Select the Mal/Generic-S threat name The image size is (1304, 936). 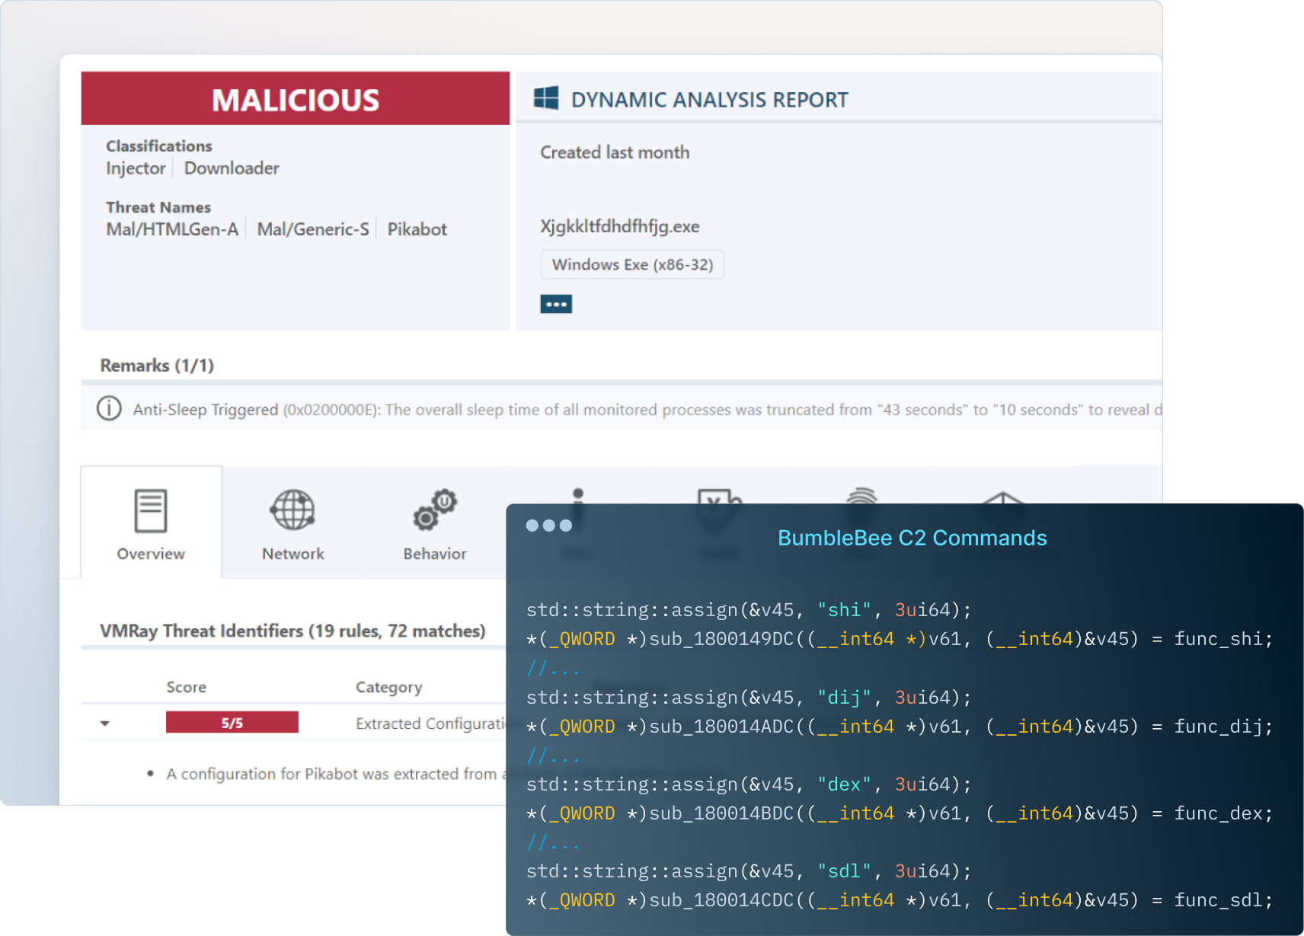313,229
